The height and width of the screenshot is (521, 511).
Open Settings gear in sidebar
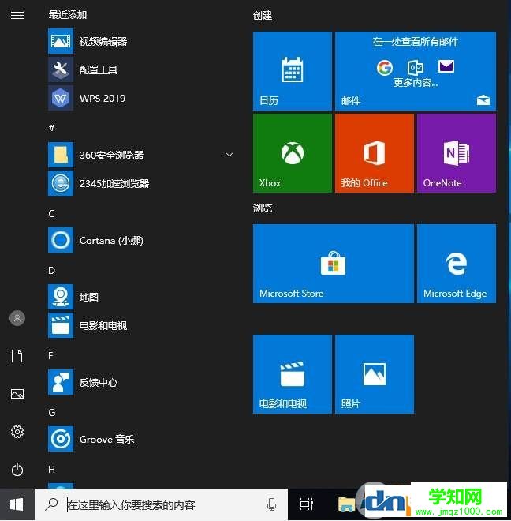coord(17,432)
